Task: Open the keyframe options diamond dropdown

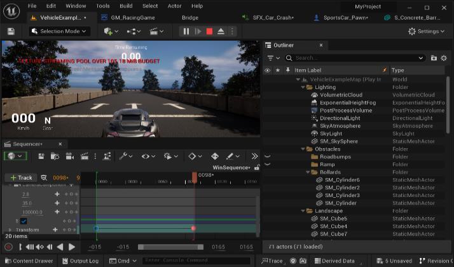Action: 195,156
